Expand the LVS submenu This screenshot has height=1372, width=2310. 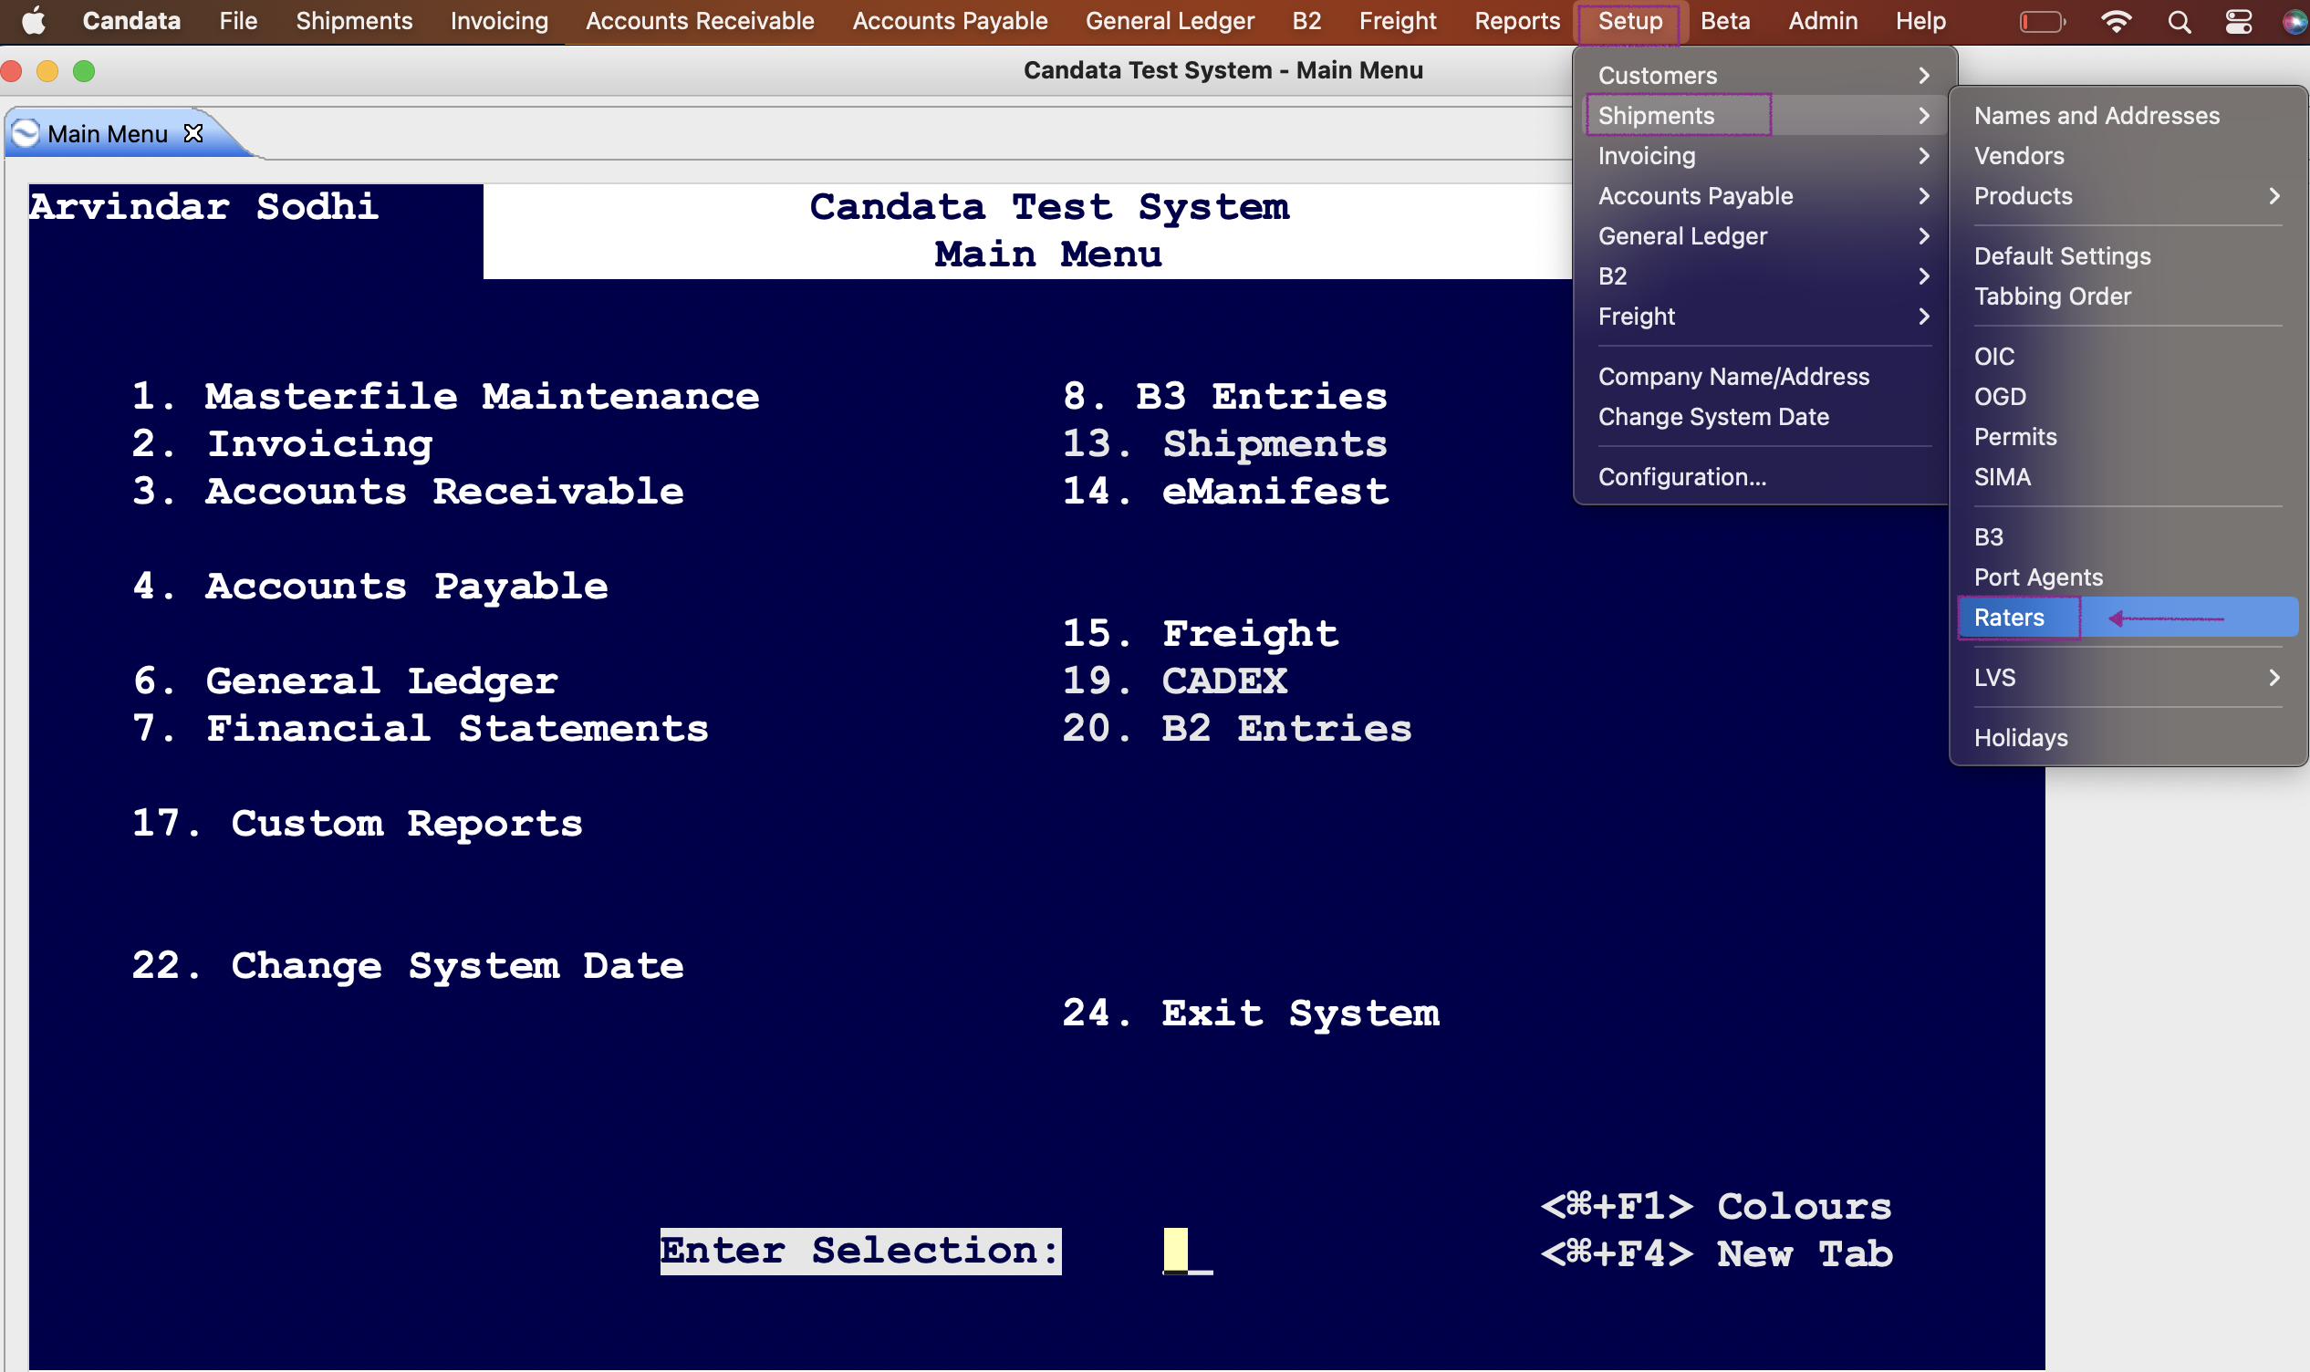coord(2127,678)
